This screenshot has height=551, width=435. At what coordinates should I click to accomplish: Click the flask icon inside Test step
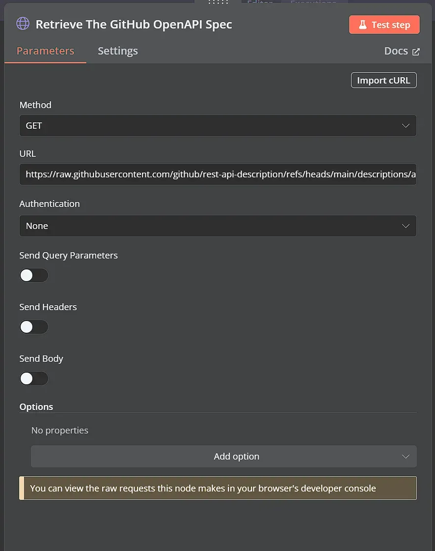[362, 24]
